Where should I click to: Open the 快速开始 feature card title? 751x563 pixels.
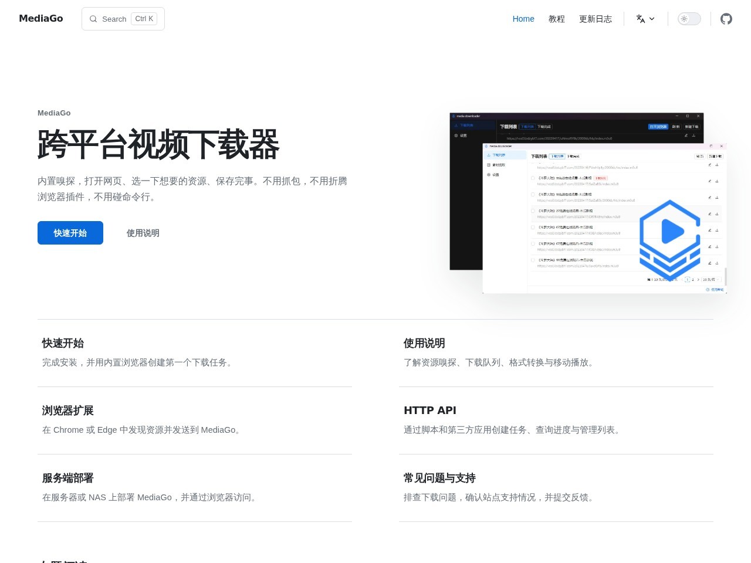tap(63, 343)
